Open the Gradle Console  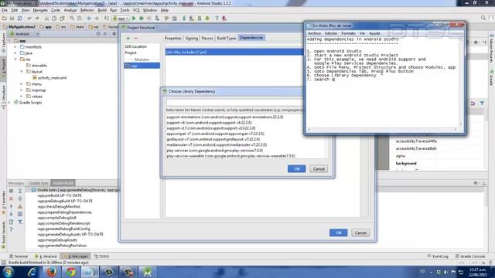click(x=470, y=256)
